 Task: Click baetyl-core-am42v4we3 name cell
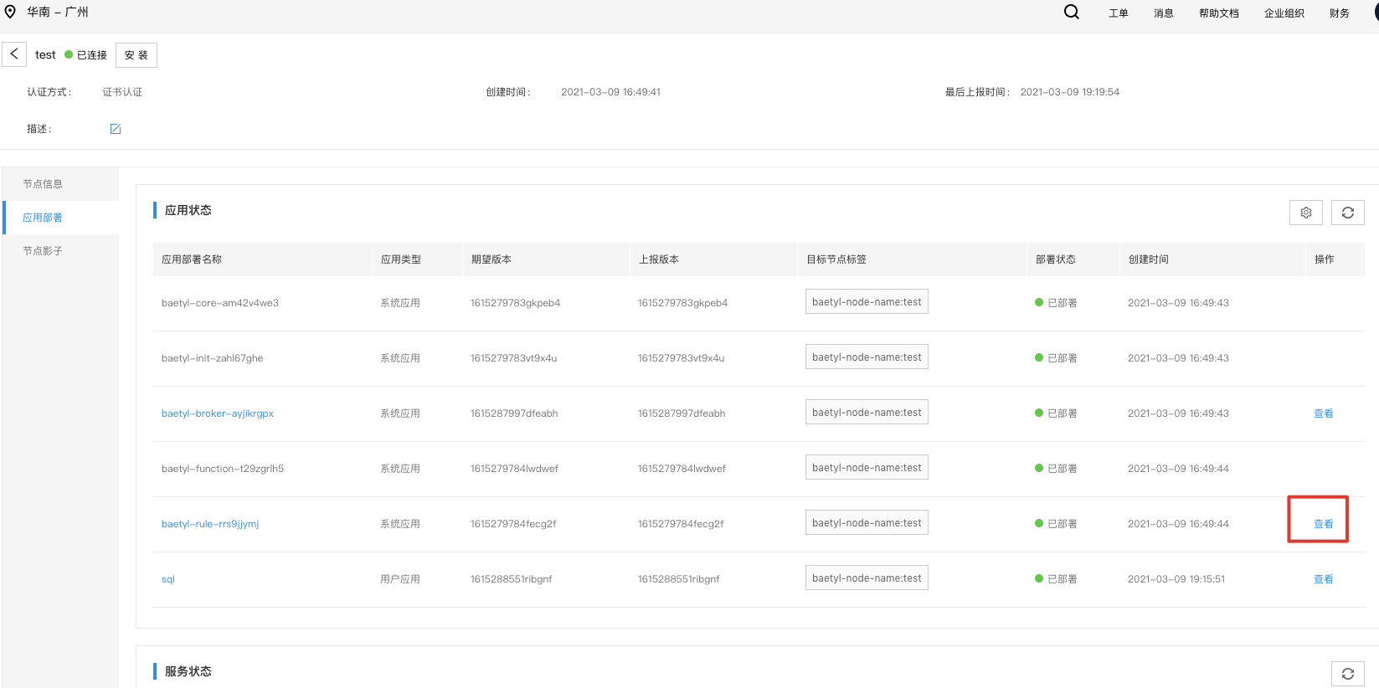pos(220,303)
